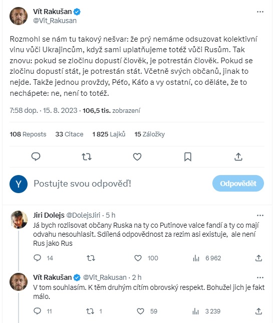Click the Odpovědět button
This screenshot has width=278, height=323.
[x=238, y=184]
